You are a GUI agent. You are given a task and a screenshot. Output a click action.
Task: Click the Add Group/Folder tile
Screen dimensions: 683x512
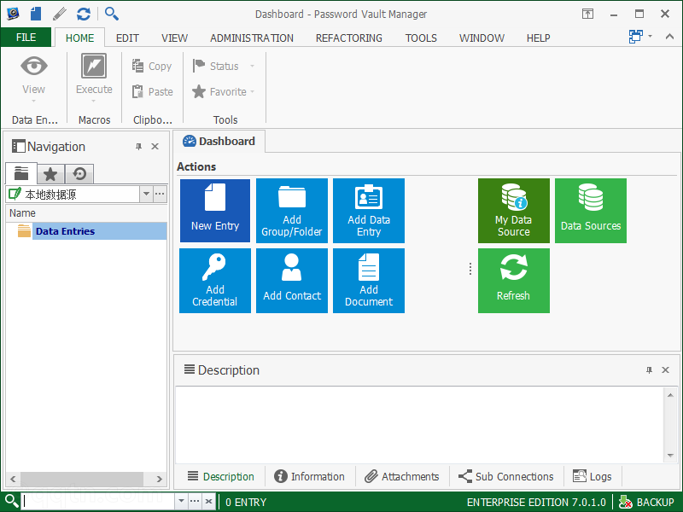292,211
